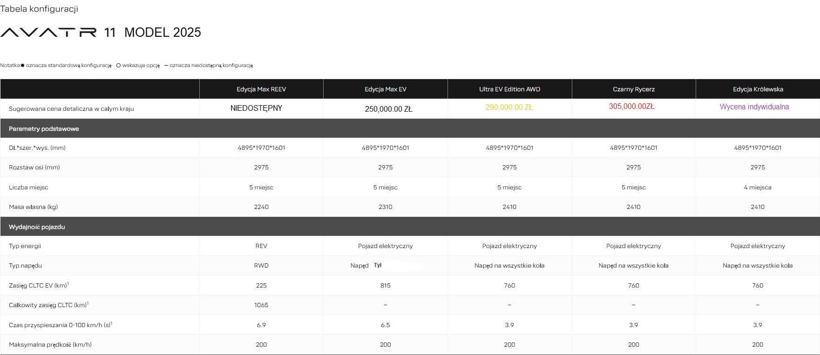Select the Edycja Max REEV column header
The height and width of the screenshot is (355, 820).
click(x=261, y=89)
